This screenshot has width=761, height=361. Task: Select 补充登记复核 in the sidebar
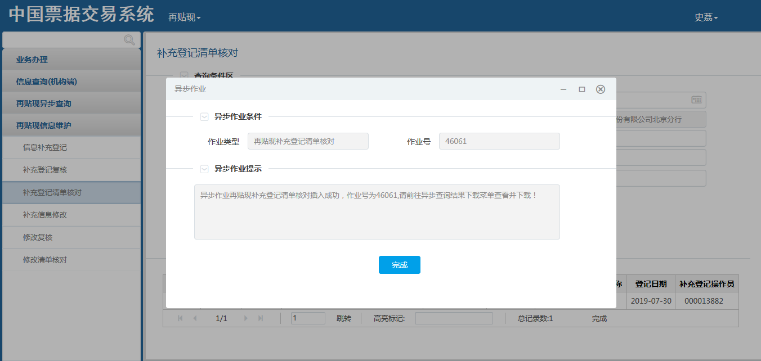click(x=45, y=170)
